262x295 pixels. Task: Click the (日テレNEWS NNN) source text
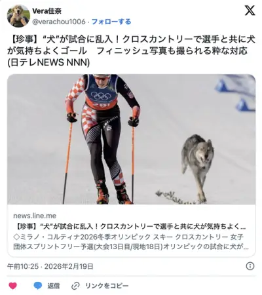coord(48,63)
